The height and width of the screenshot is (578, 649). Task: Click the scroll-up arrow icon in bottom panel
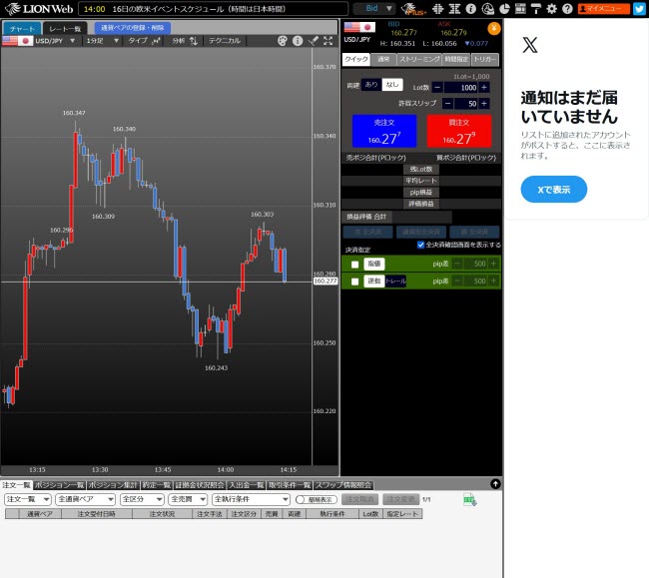point(495,484)
